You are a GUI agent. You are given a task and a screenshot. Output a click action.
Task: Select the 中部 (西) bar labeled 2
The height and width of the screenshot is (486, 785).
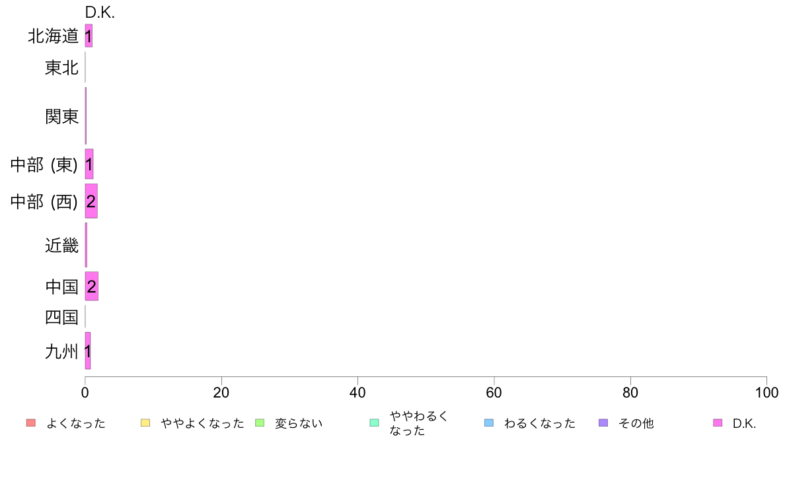click(91, 201)
